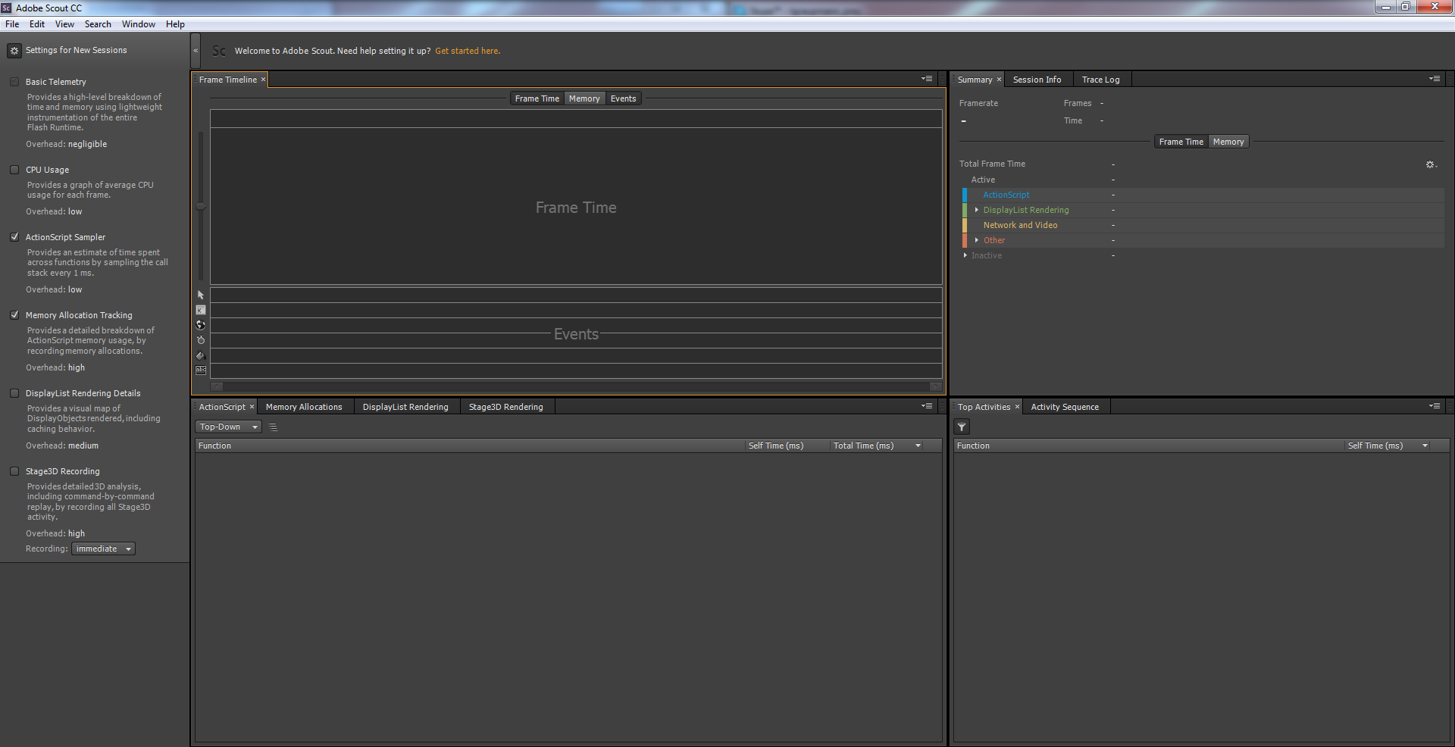The image size is (1455, 747).
Task: Open the ActionScript panel options menu
Action: 927,406
